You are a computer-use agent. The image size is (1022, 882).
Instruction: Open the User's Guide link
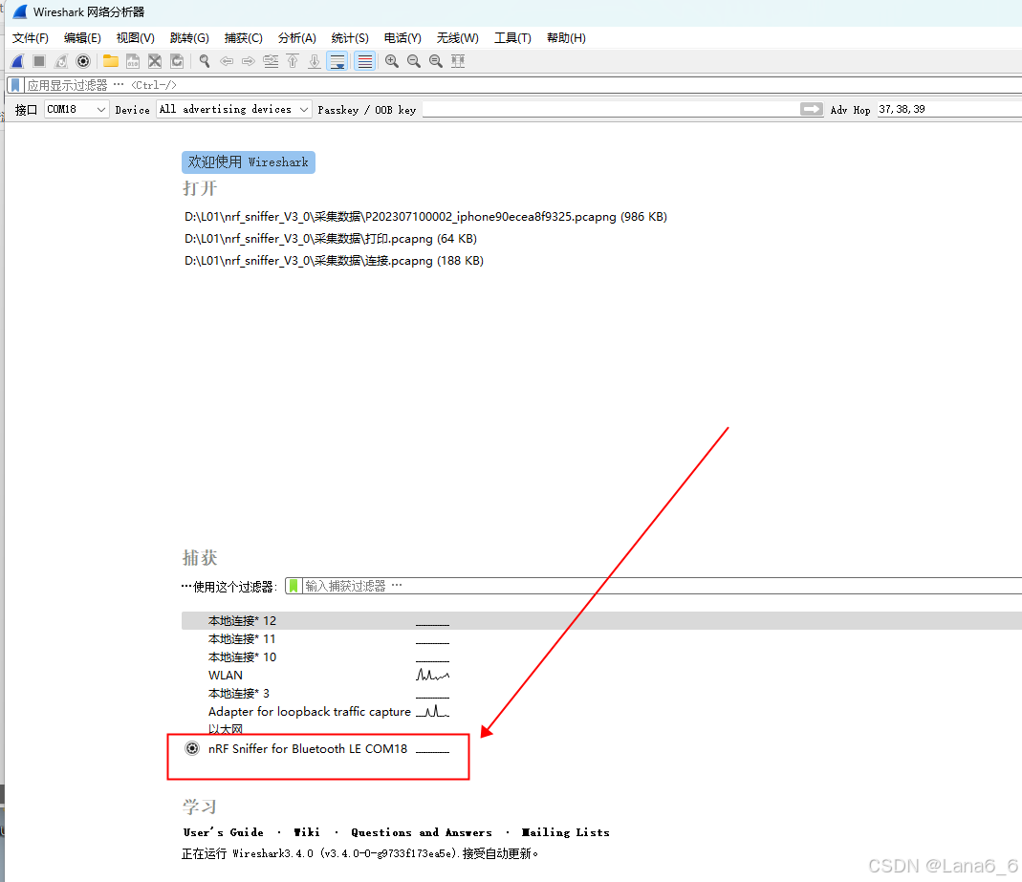click(x=224, y=832)
